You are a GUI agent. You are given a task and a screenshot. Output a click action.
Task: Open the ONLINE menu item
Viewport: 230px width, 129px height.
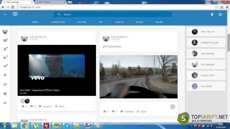159,22
